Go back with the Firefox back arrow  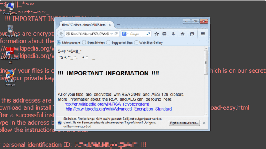pos(61,34)
